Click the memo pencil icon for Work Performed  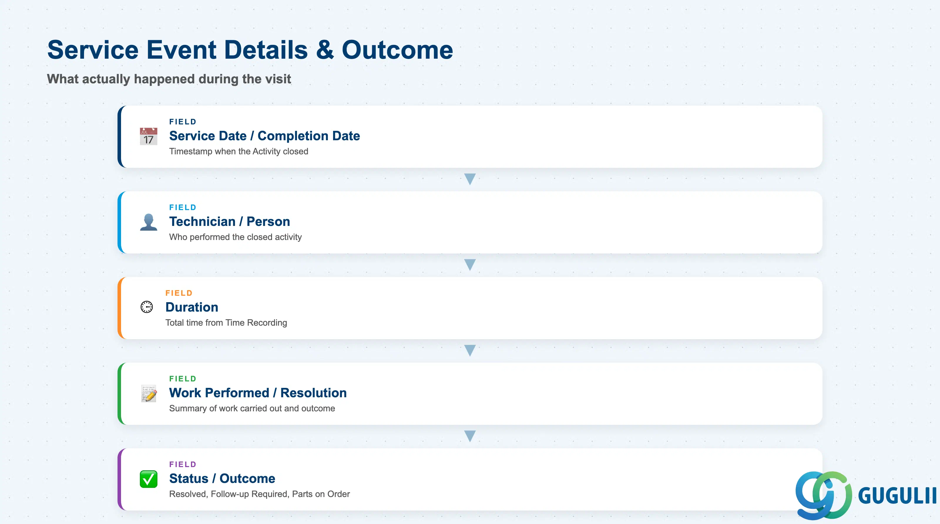[x=149, y=393]
